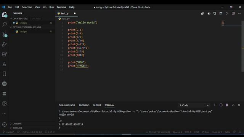Screen dimensions: 244x137
Task: Open the Source Control view
Action: pos(5,35)
